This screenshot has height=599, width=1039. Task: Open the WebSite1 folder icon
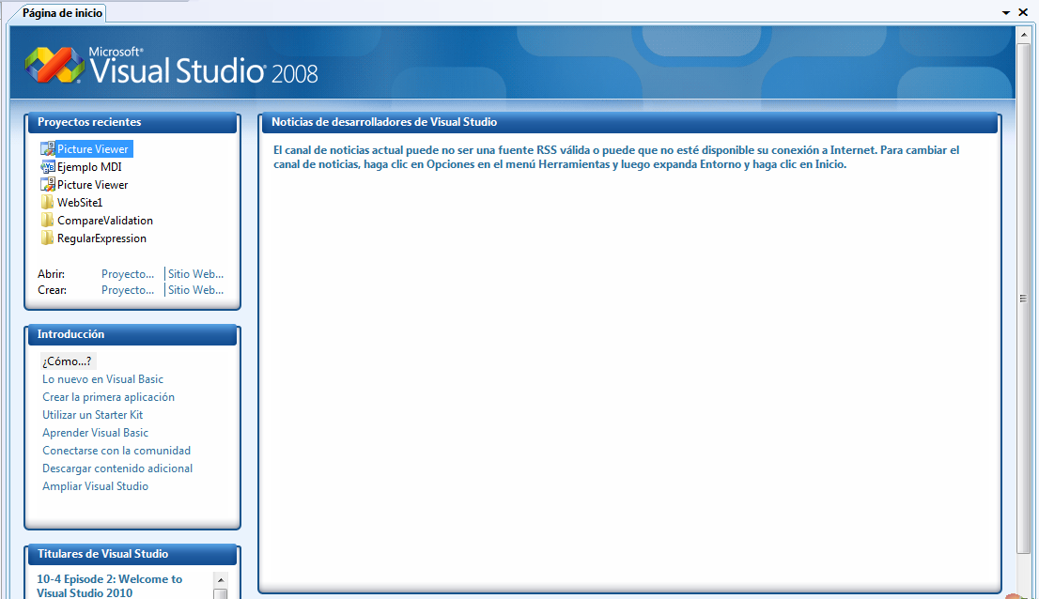[45, 202]
